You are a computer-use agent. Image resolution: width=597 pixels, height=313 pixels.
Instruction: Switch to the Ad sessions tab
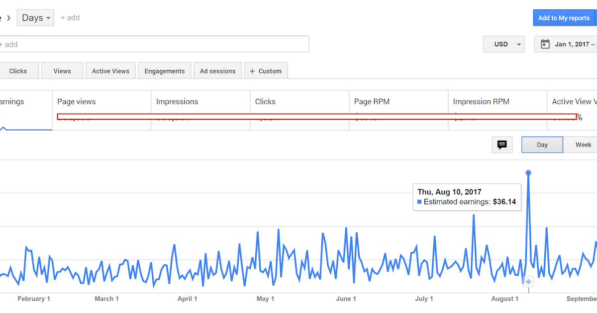(x=218, y=71)
